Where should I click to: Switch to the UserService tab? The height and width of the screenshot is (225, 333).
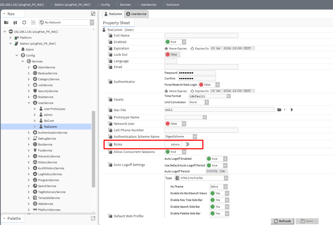coord(136,14)
